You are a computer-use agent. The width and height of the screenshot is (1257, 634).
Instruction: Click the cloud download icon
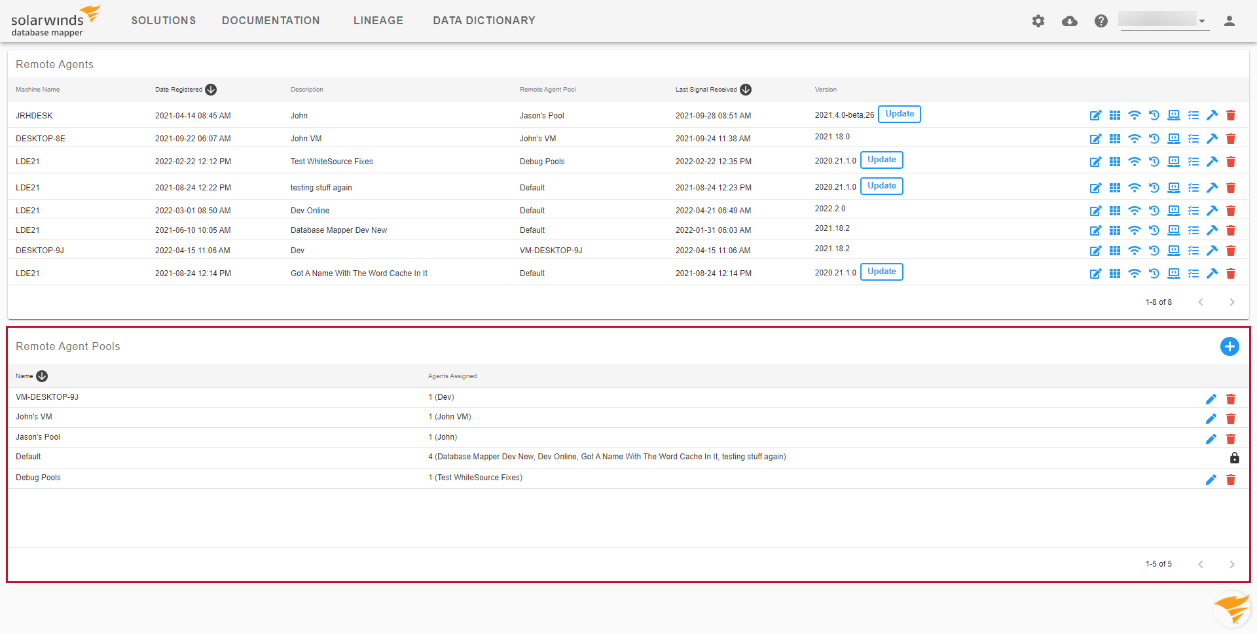(1070, 21)
